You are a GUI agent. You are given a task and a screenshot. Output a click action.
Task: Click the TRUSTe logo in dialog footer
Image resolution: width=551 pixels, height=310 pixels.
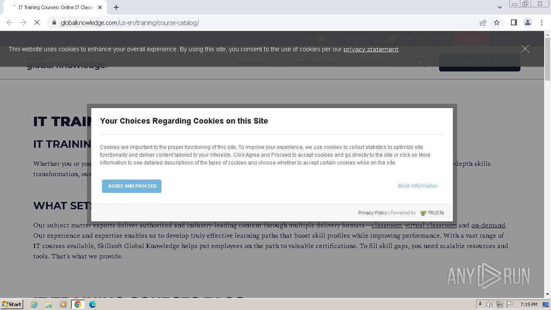pos(432,213)
